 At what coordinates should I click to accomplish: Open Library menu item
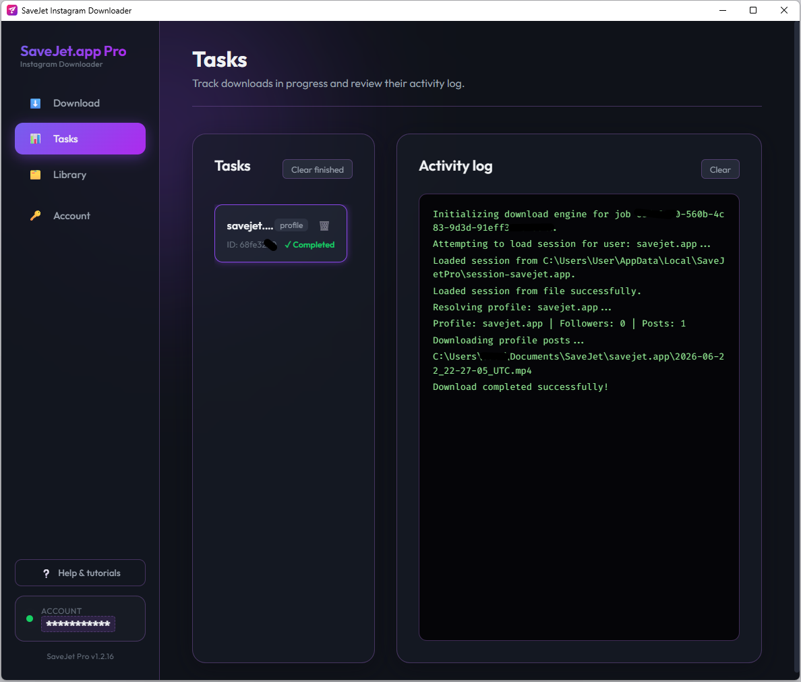[x=80, y=175]
